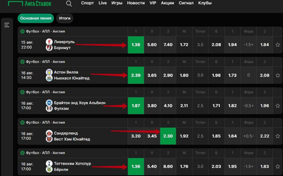Click Fulham club crest icon
The width and height of the screenshot is (283, 176).
(49, 109)
